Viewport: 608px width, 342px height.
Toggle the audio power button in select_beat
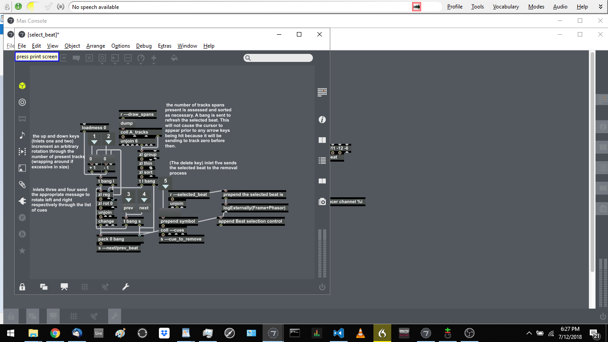322,287
